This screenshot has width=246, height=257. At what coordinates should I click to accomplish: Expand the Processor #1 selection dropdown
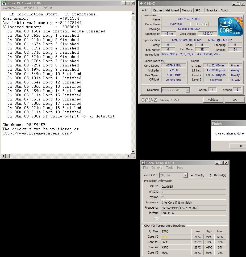click(187, 90)
